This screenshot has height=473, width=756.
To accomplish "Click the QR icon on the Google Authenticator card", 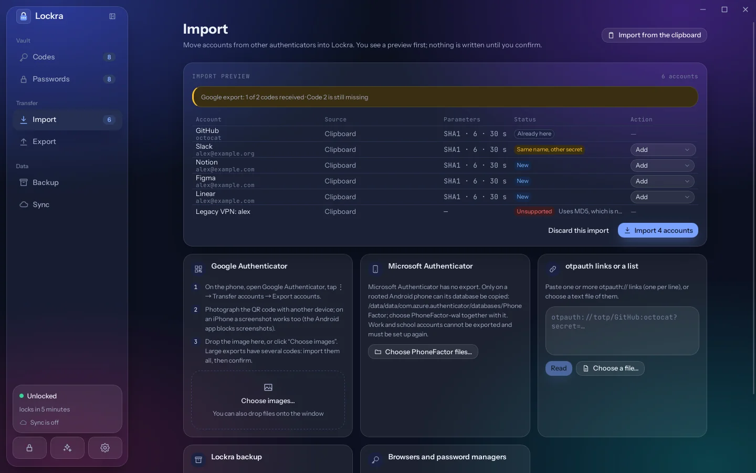I will 198,269.
